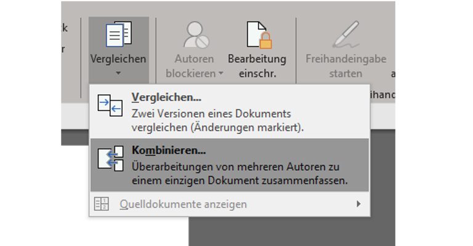
Task: Click the Freihandeingabe starten pen icon
Action: pos(346,35)
